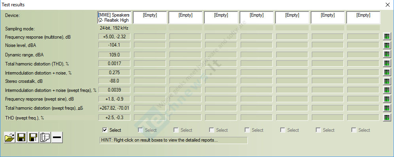Click the last [Empty] device slot

tap(363, 17)
